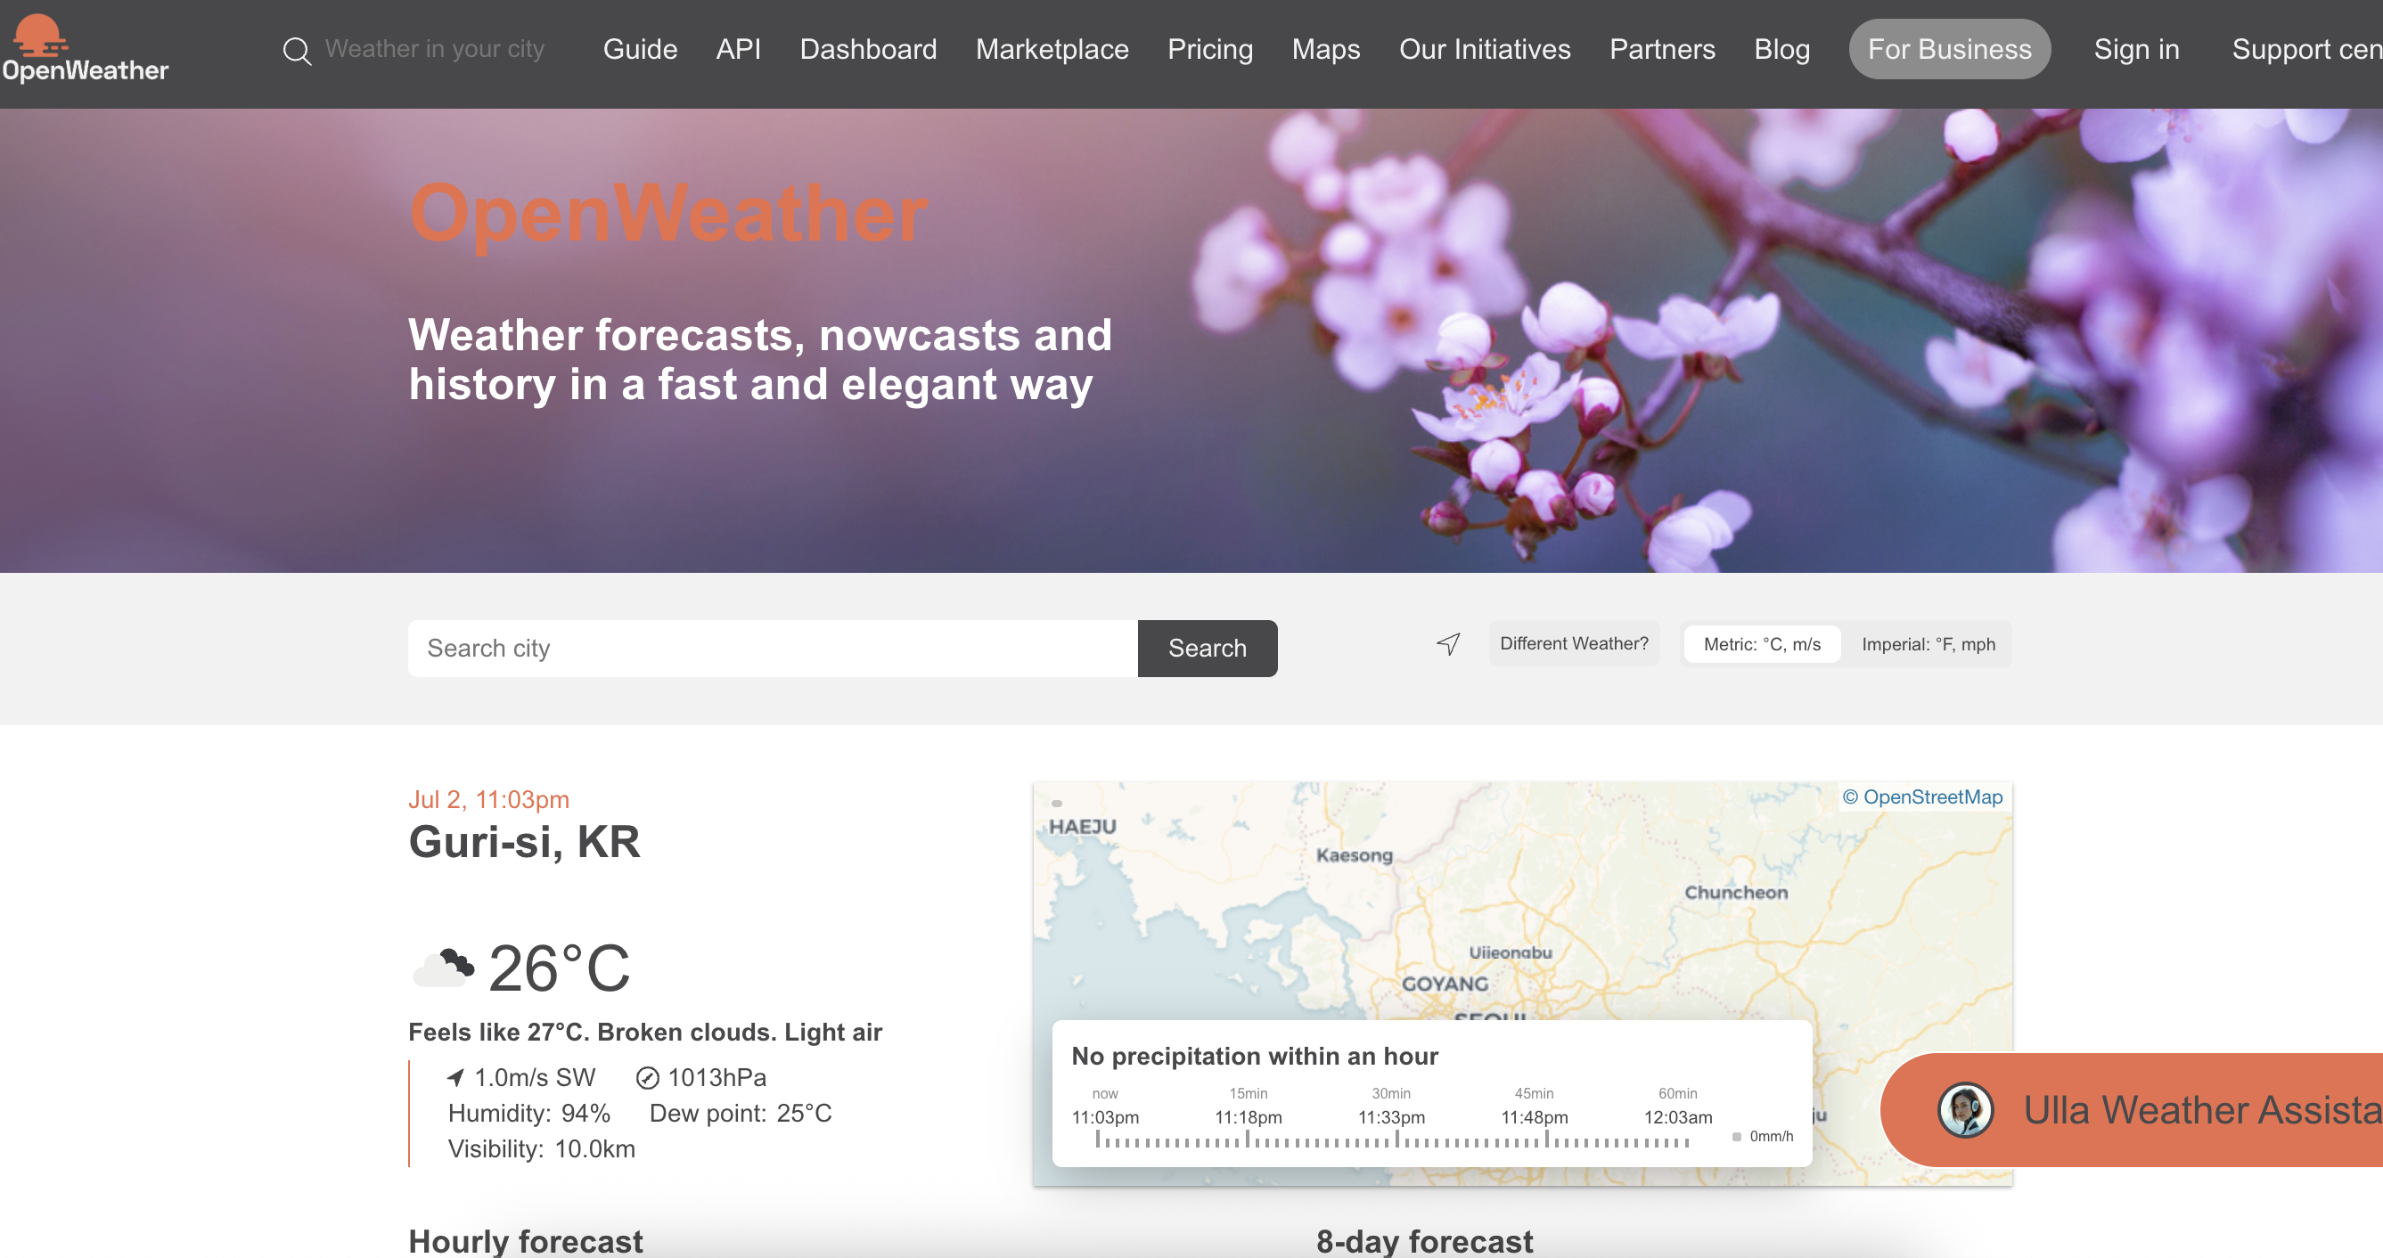Viewport: 2383px width, 1258px height.
Task: Open the Marketplace navigation item
Action: pyautogui.click(x=1051, y=49)
